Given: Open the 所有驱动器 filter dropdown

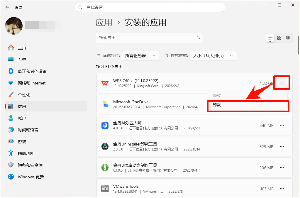Looking at the screenshot, I should point(141,56).
